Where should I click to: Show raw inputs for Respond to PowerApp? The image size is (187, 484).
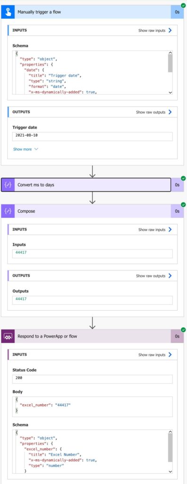(154, 354)
